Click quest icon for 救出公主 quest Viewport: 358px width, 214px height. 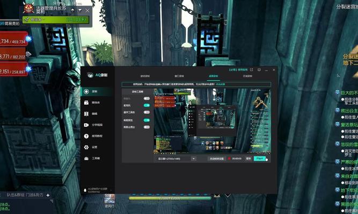(x=337, y=110)
